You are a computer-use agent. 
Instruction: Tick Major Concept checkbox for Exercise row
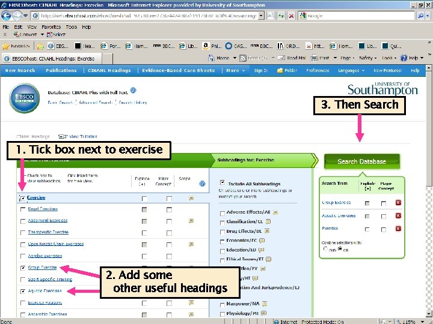[169, 199]
